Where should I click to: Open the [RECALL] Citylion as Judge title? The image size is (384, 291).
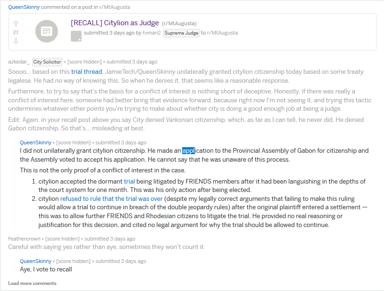115,23
